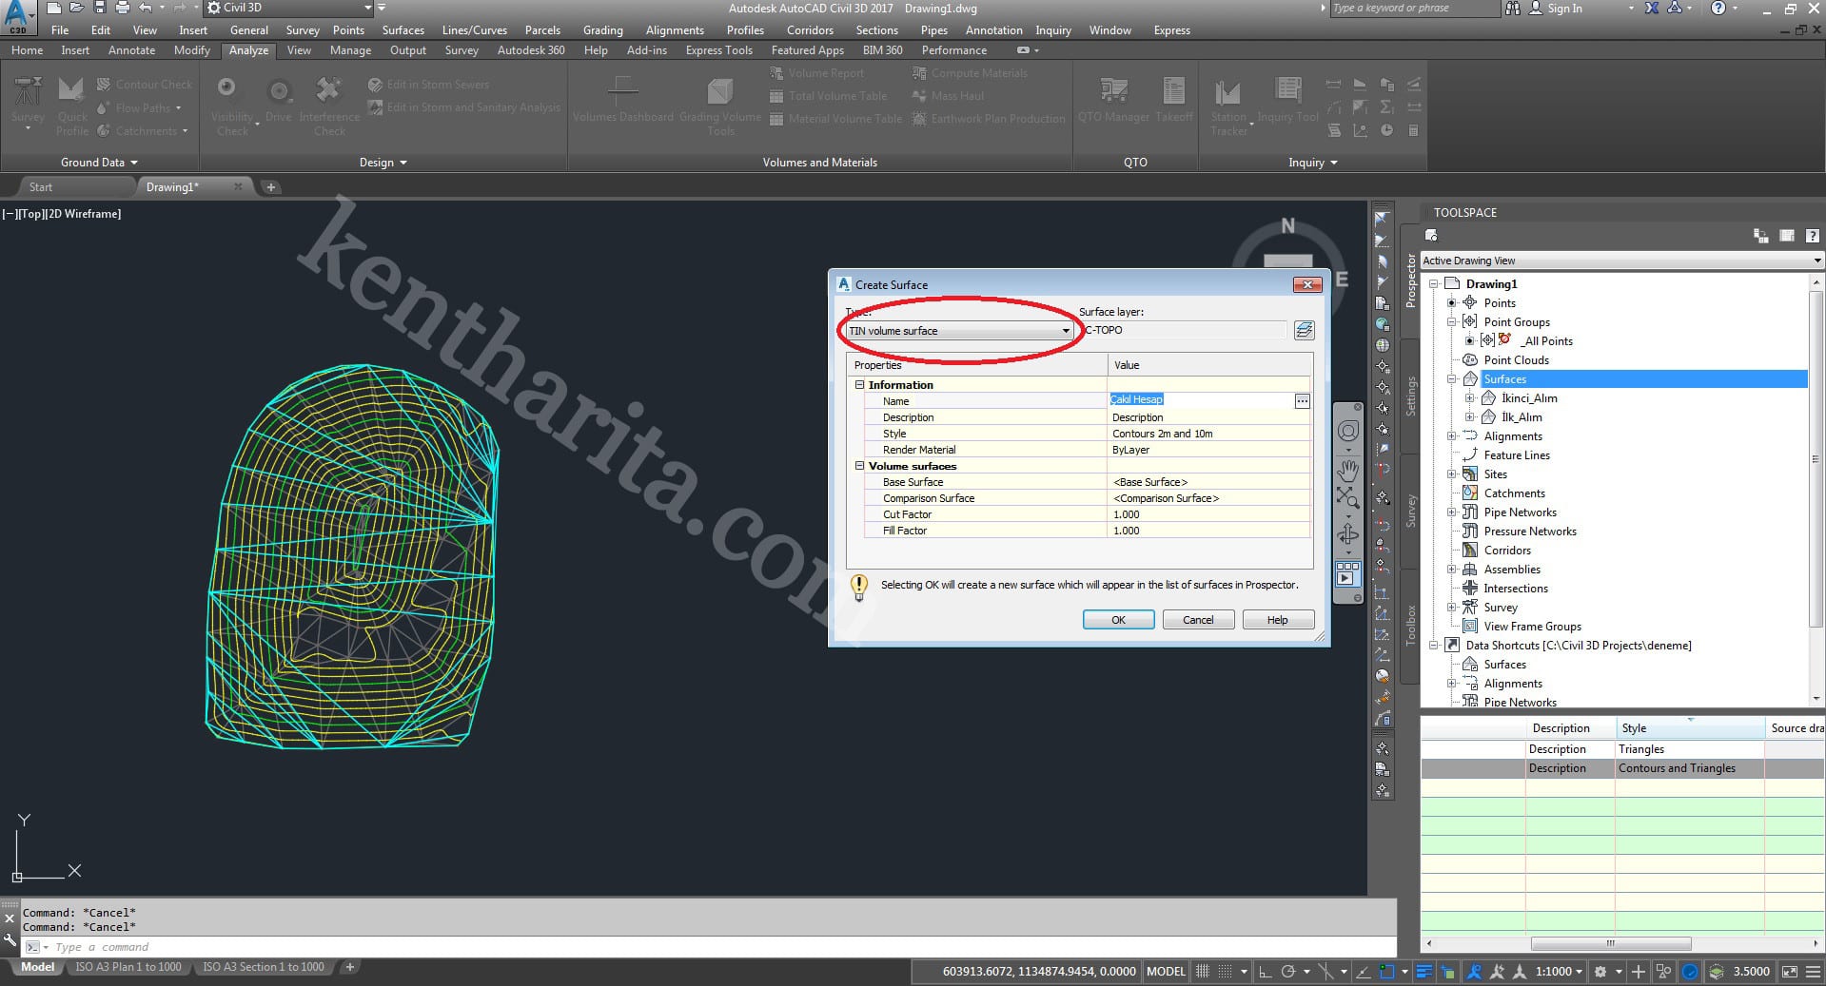The image size is (1826, 986).
Task: Click the workspace switching gear icon
Action: pyautogui.click(x=1600, y=971)
